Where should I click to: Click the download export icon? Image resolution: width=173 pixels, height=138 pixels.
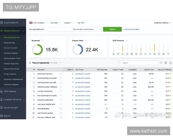tap(170, 63)
